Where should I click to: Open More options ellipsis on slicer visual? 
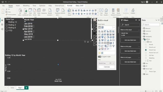coord(91,42)
